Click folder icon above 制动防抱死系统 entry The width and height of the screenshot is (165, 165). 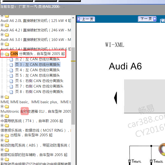[x=7, y=140]
